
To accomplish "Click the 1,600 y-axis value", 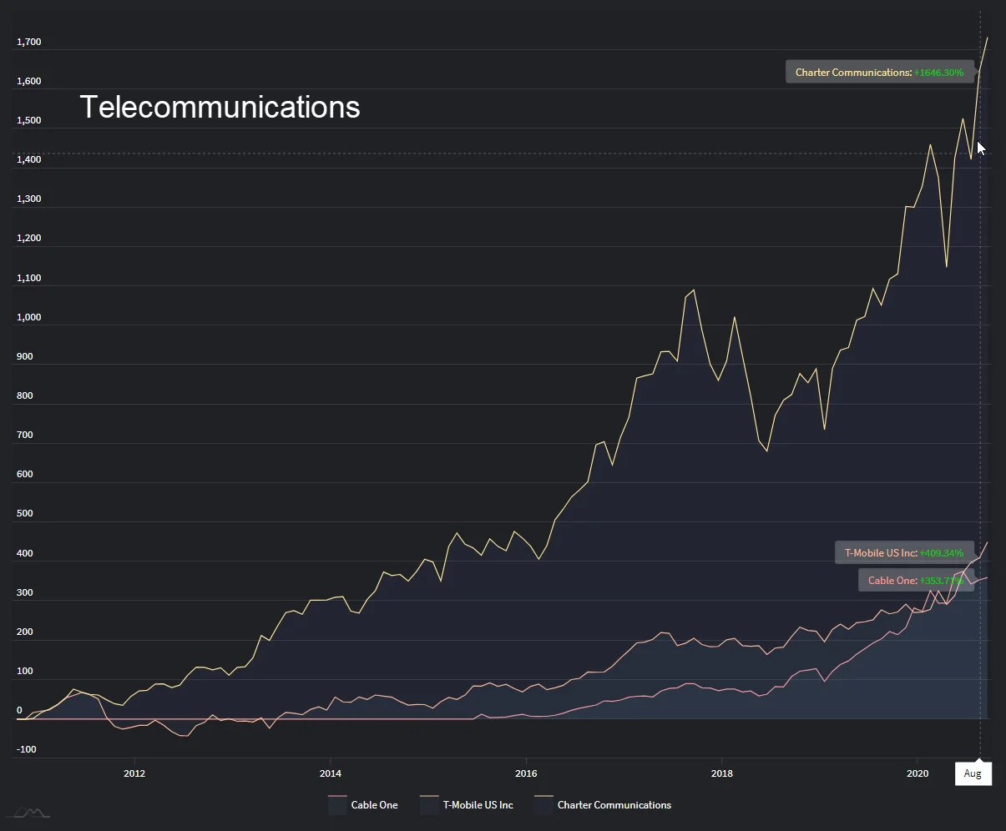I will 29,81.
